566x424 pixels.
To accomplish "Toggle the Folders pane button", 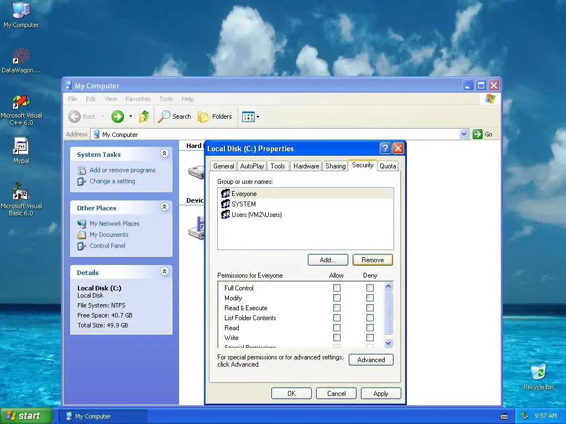I will pyautogui.click(x=215, y=116).
